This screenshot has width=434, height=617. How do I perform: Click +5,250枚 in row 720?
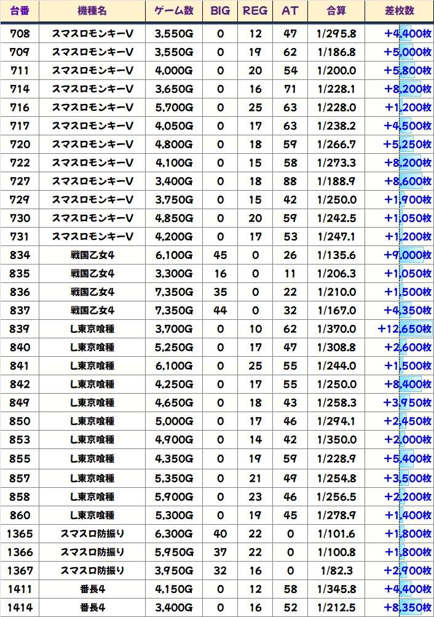point(408,145)
